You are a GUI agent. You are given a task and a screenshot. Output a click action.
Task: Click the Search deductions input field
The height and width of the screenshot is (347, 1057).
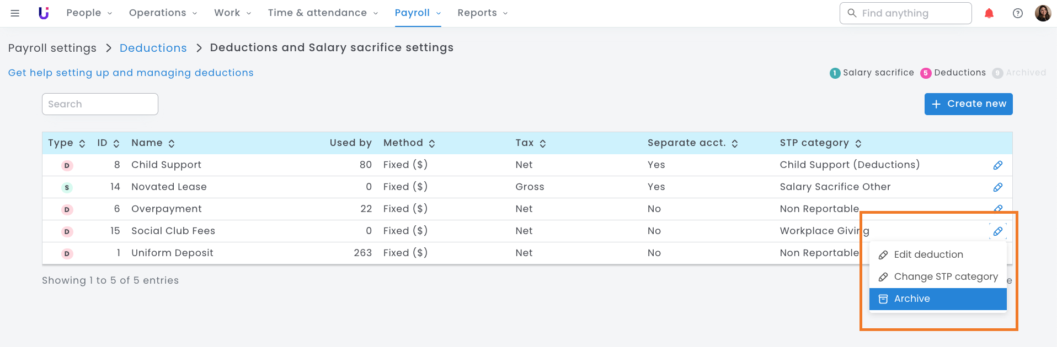point(100,104)
